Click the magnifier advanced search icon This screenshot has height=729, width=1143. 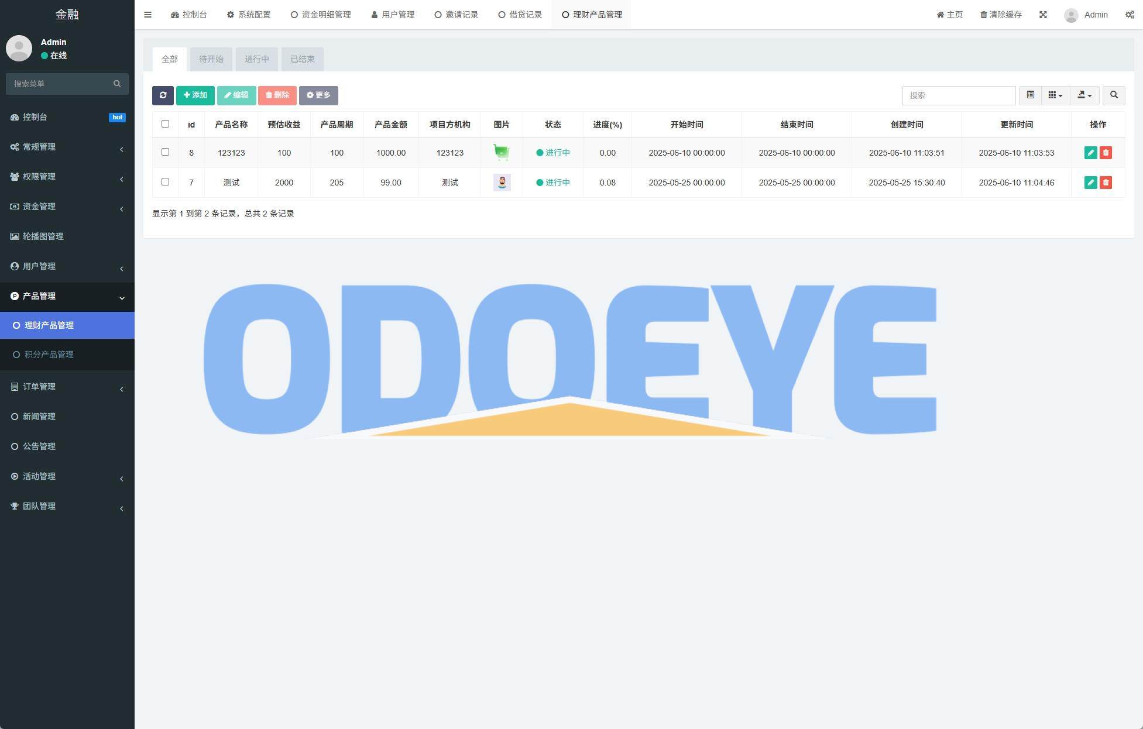coord(1114,95)
